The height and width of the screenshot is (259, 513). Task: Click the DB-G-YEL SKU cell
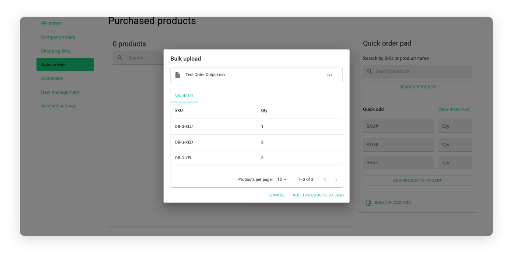point(183,158)
